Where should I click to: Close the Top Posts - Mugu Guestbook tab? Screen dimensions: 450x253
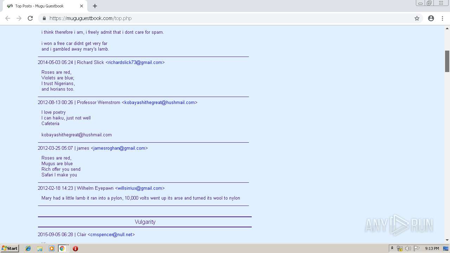click(x=82, y=6)
